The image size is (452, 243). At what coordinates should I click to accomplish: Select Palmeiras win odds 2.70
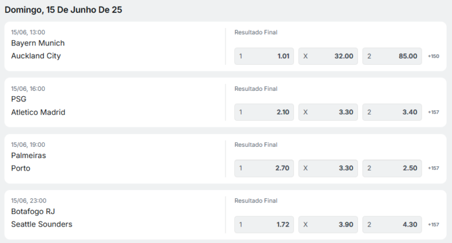[x=264, y=168]
